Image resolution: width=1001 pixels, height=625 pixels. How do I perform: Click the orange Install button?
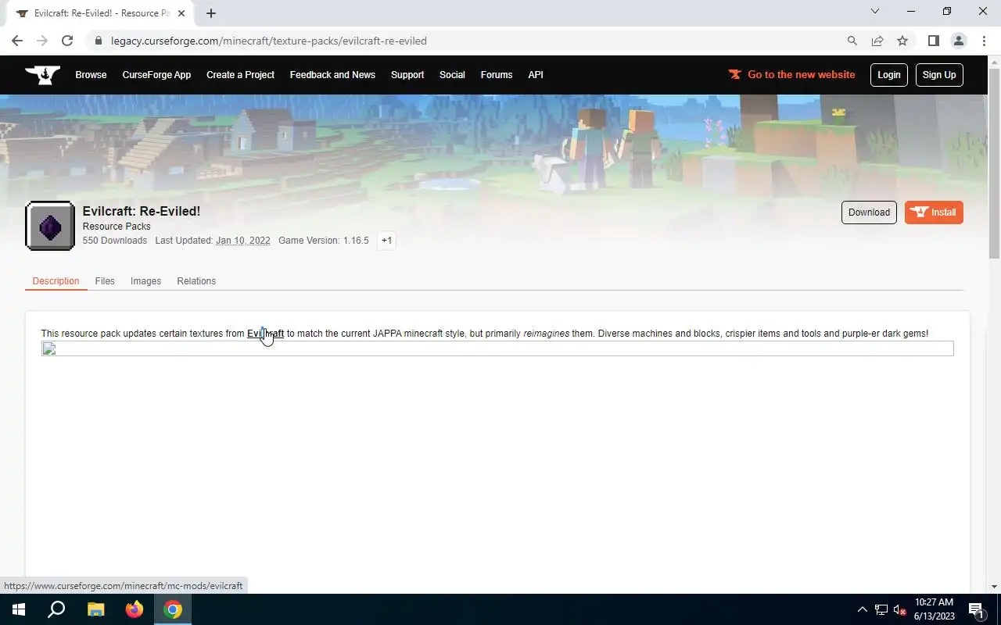(x=934, y=212)
